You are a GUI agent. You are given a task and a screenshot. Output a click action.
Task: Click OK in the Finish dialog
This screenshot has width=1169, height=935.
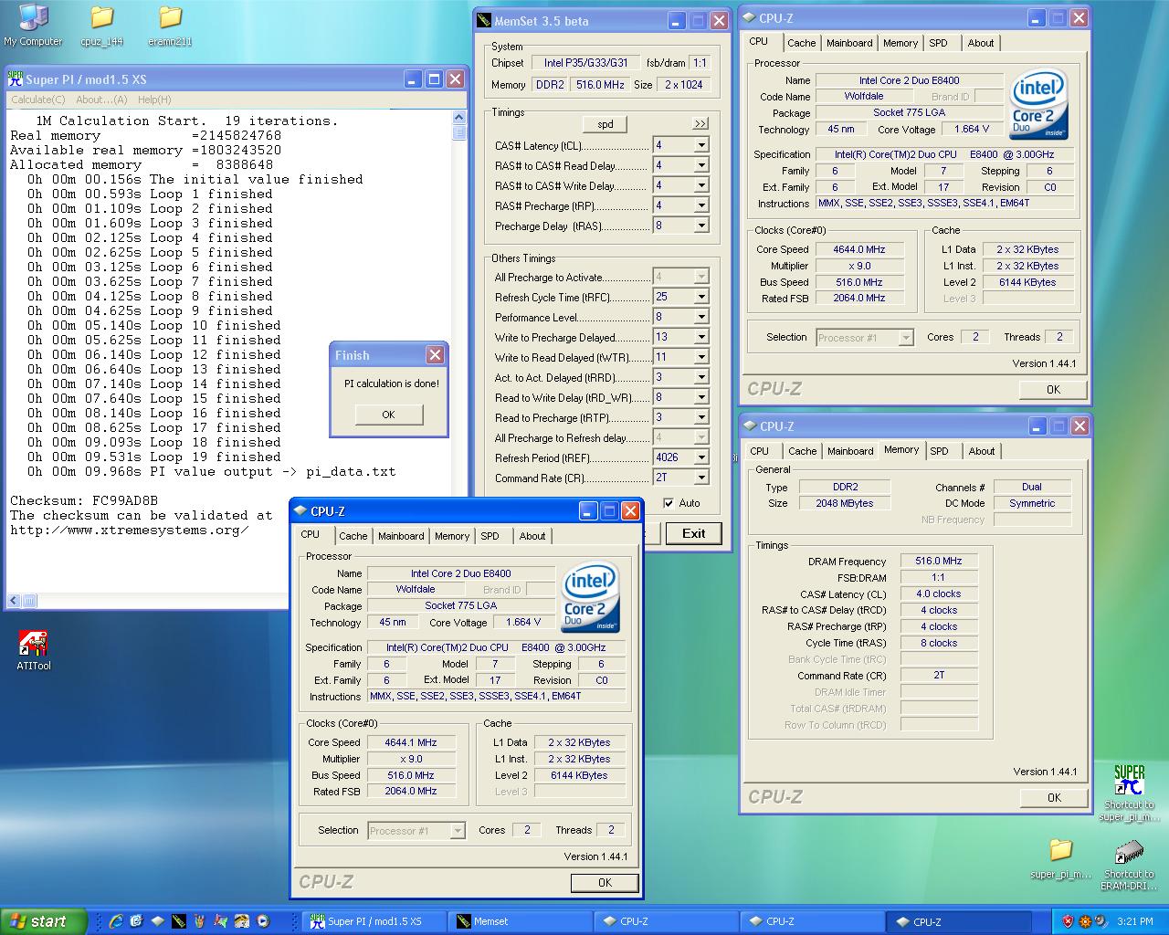click(389, 415)
